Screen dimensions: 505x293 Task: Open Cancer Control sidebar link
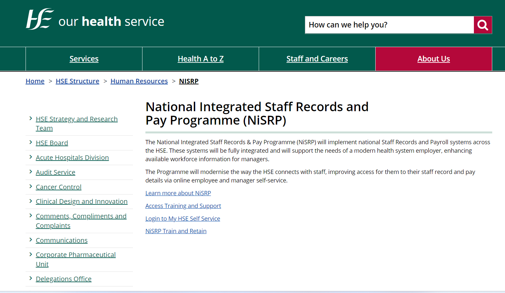coord(58,187)
